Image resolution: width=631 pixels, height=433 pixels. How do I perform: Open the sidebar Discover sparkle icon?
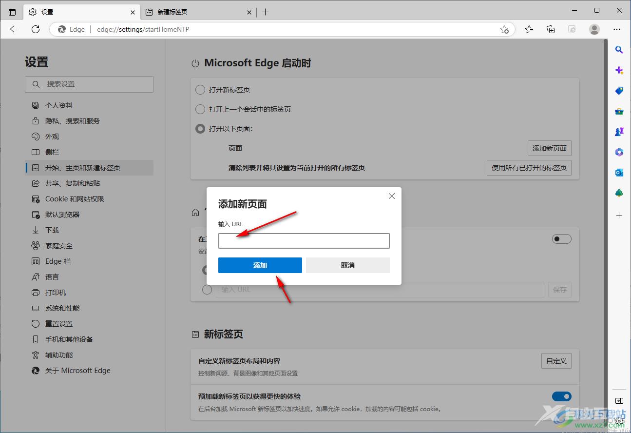[619, 70]
